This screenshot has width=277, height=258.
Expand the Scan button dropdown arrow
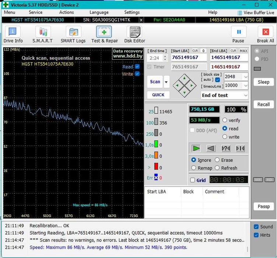click(166, 82)
